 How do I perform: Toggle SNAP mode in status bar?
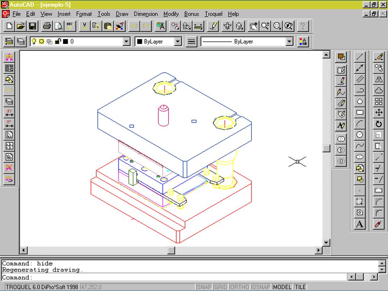204,287
